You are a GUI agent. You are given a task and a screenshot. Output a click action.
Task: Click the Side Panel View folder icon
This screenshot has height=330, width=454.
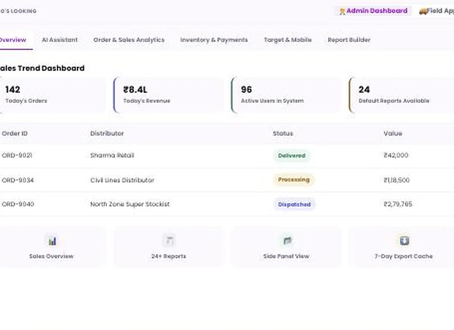coord(287,241)
